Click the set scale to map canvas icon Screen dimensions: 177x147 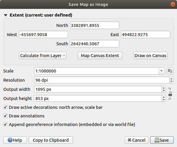170,71
